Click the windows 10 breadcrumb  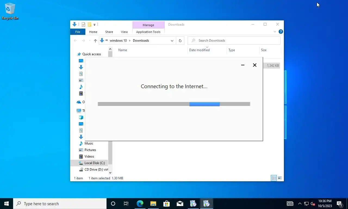point(118,41)
